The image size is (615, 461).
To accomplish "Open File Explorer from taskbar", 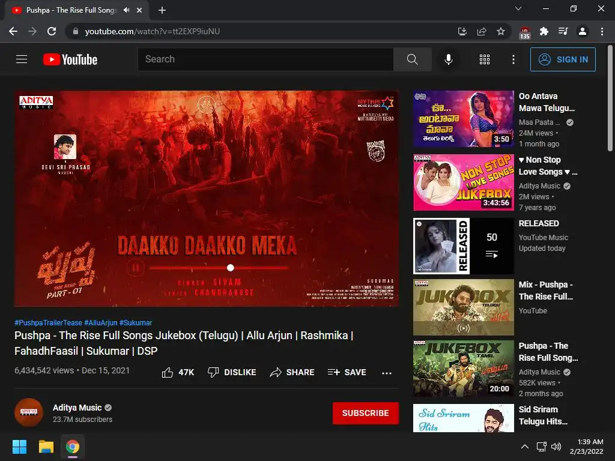I will pyautogui.click(x=46, y=447).
